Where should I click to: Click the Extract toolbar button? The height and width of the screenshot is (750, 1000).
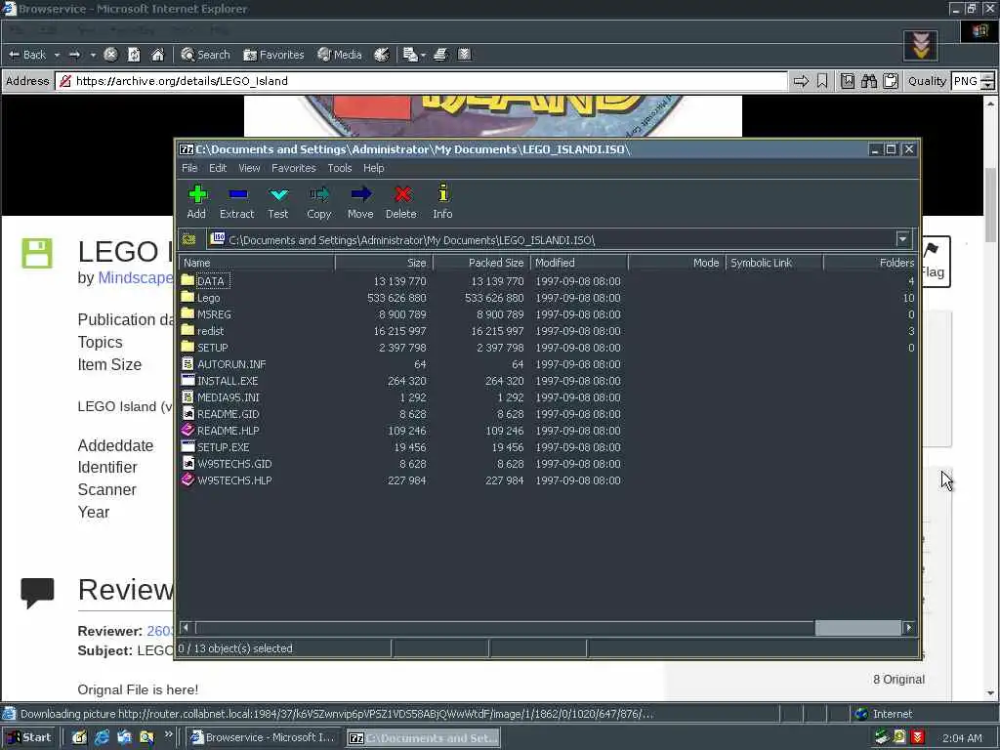pos(237,201)
